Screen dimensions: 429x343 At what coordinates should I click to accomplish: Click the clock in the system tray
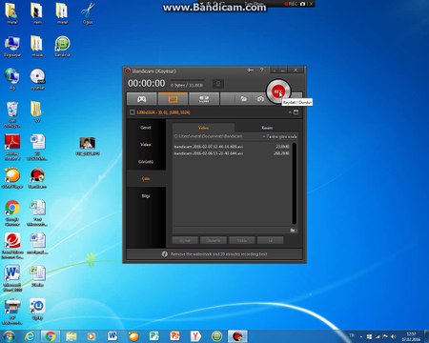point(411,336)
